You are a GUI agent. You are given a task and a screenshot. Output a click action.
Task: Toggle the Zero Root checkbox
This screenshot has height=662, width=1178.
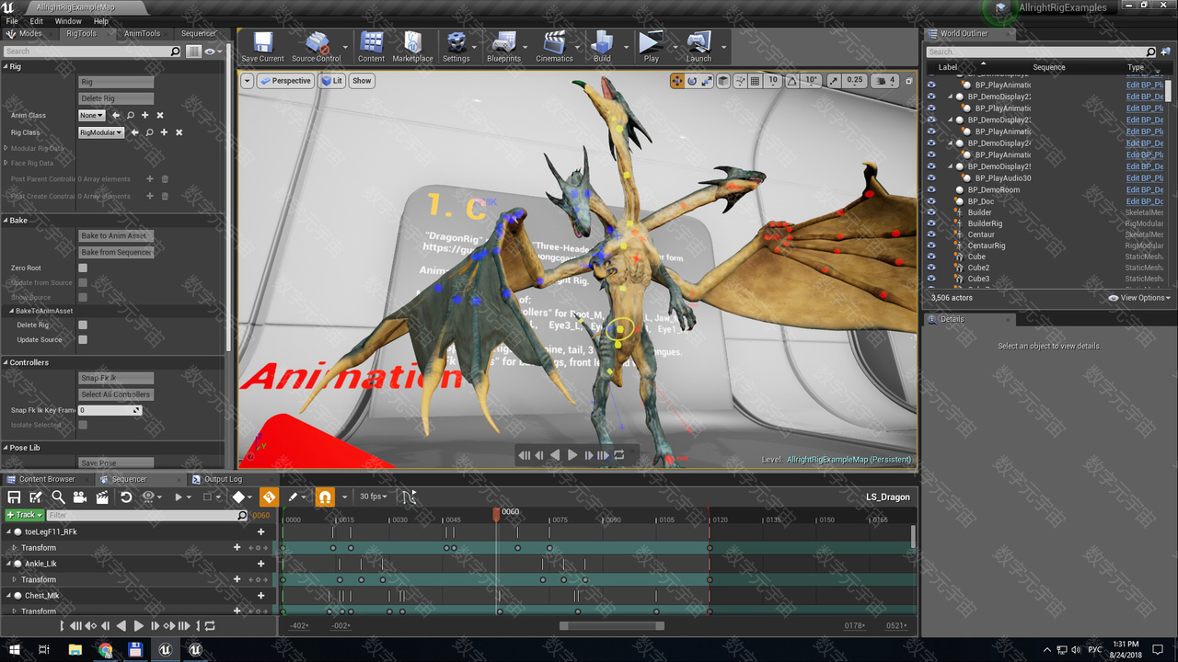(x=83, y=268)
